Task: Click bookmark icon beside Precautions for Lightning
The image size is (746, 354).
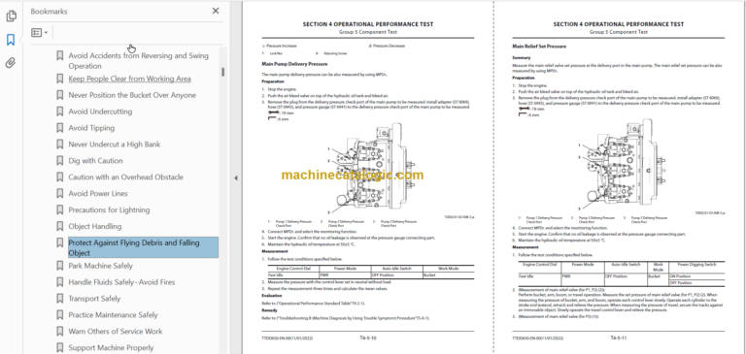Action: [59, 210]
